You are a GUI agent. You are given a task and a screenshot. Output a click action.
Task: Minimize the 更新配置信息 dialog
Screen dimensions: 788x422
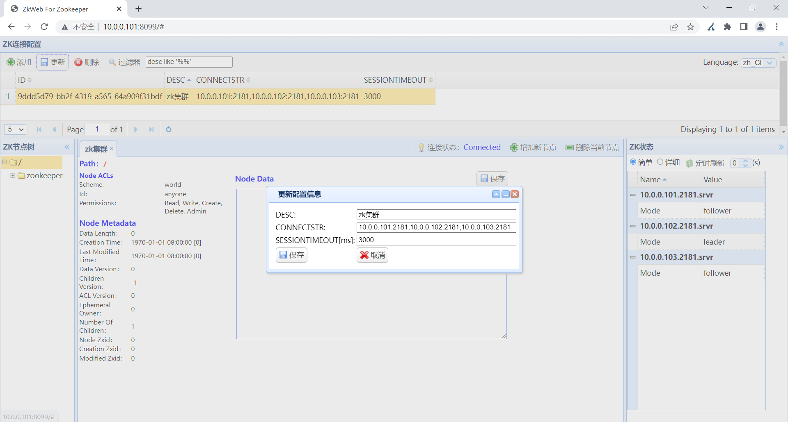[x=506, y=194]
